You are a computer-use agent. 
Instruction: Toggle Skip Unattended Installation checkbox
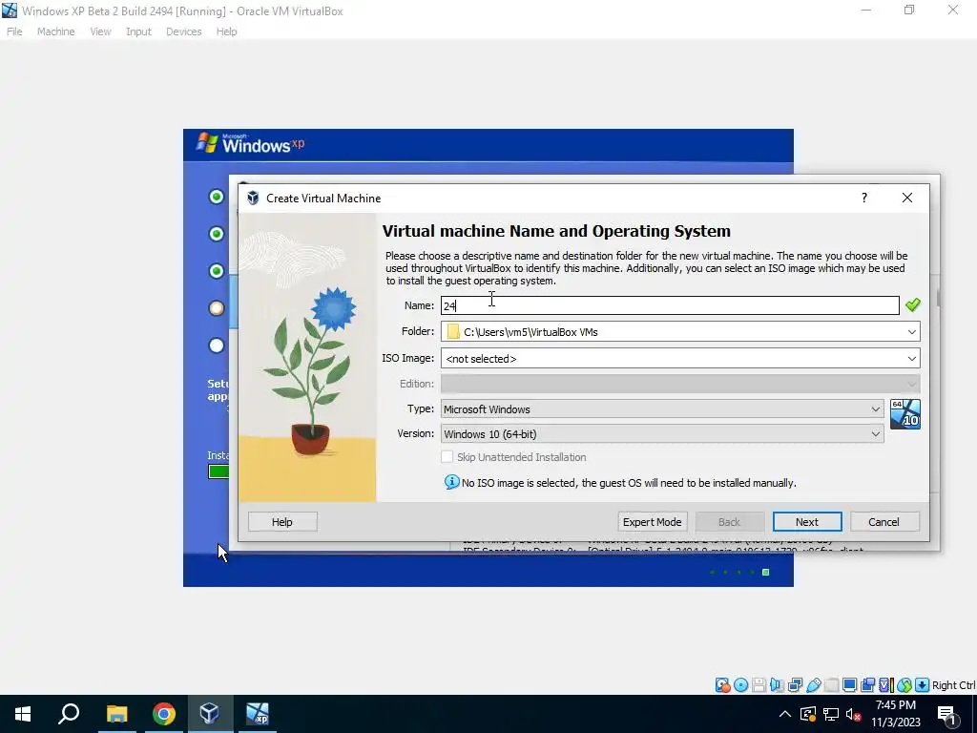pyautogui.click(x=447, y=457)
